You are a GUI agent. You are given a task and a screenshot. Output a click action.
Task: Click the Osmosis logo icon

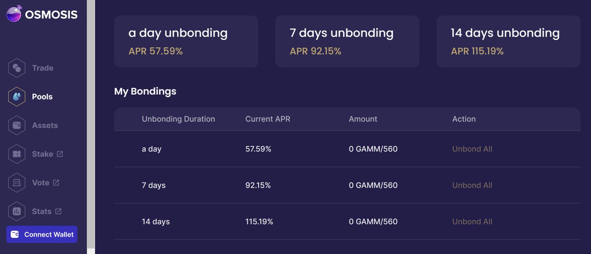point(14,14)
